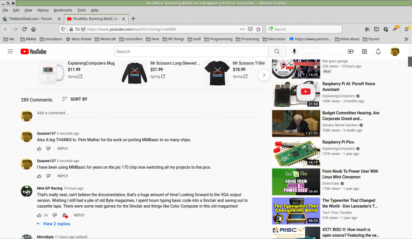
Task: Open the notifications bell
Action: coord(378,52)
